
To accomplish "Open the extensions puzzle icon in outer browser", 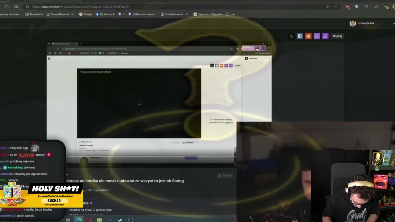I will pyautogui.click(x=366, y=6).
